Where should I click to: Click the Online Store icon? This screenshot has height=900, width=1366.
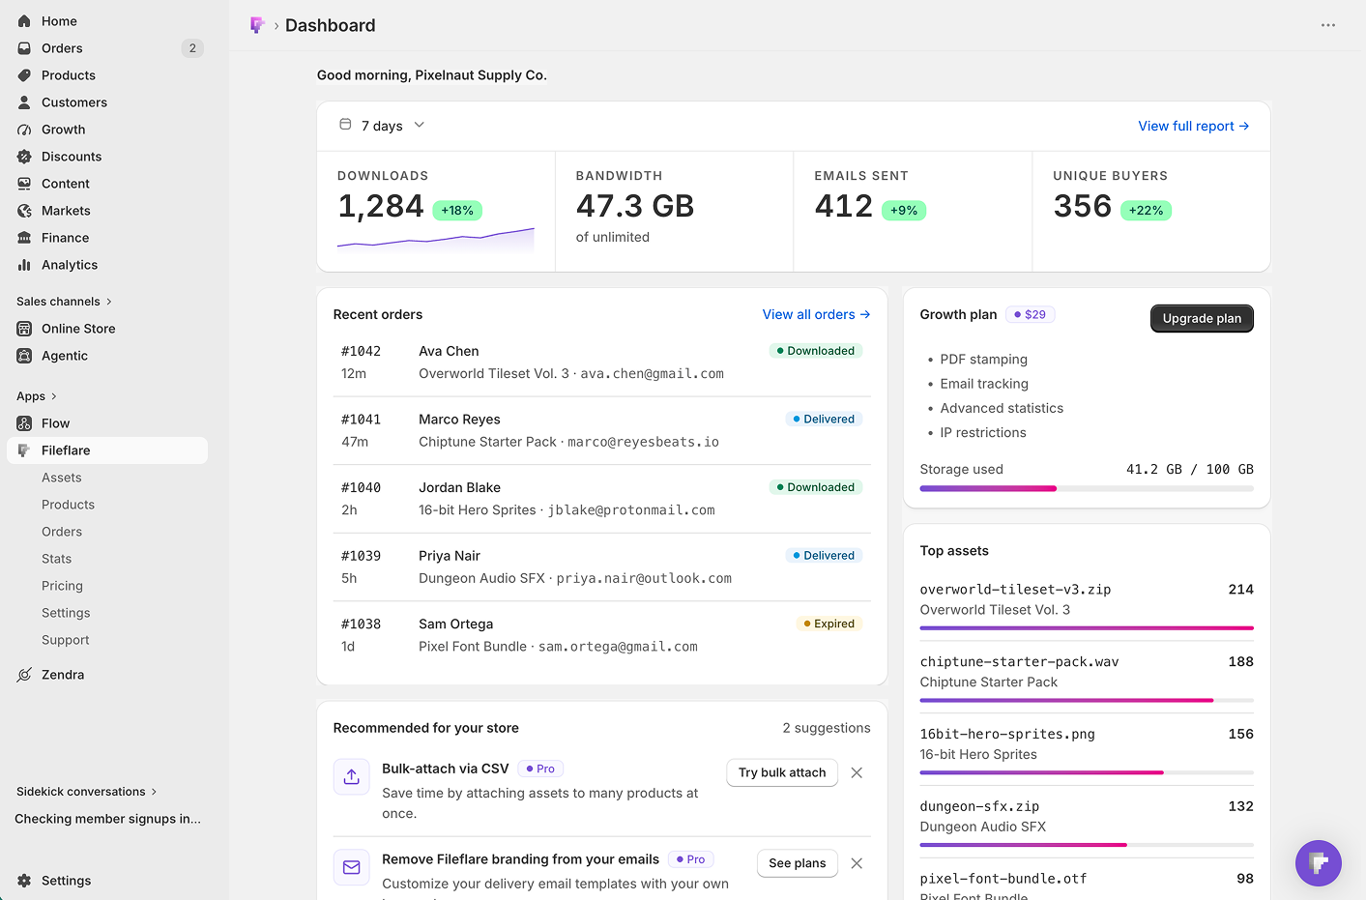[x=24, y=329]
